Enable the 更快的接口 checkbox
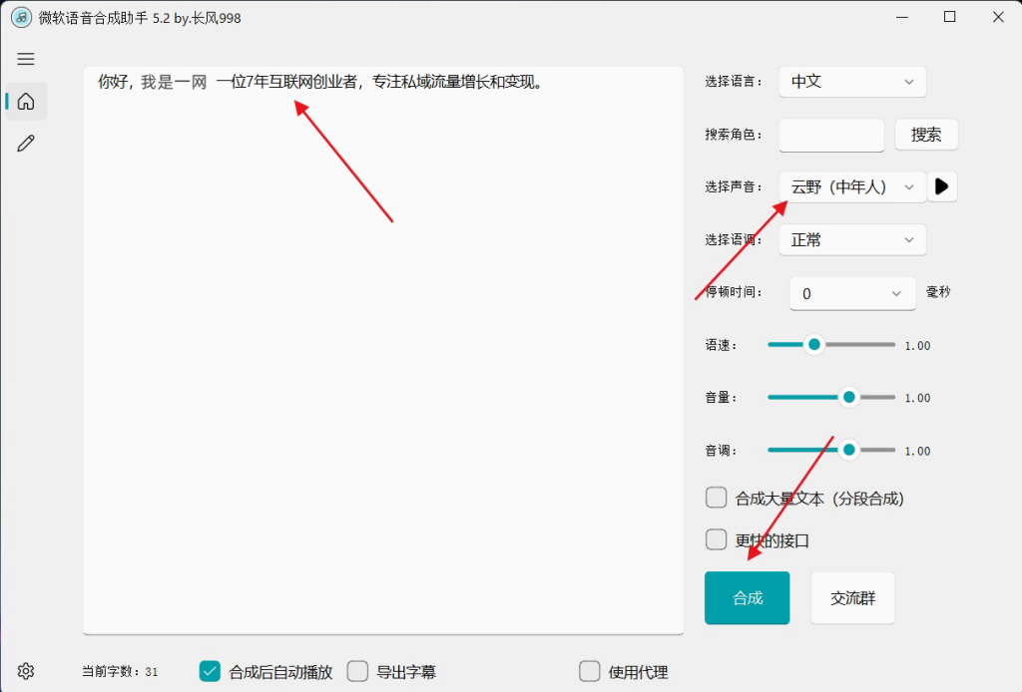Viewport: 1022px width, 692px height. (x=716, y=540)
